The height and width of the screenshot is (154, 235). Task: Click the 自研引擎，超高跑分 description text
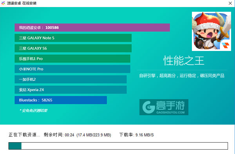tap(182, 76)
